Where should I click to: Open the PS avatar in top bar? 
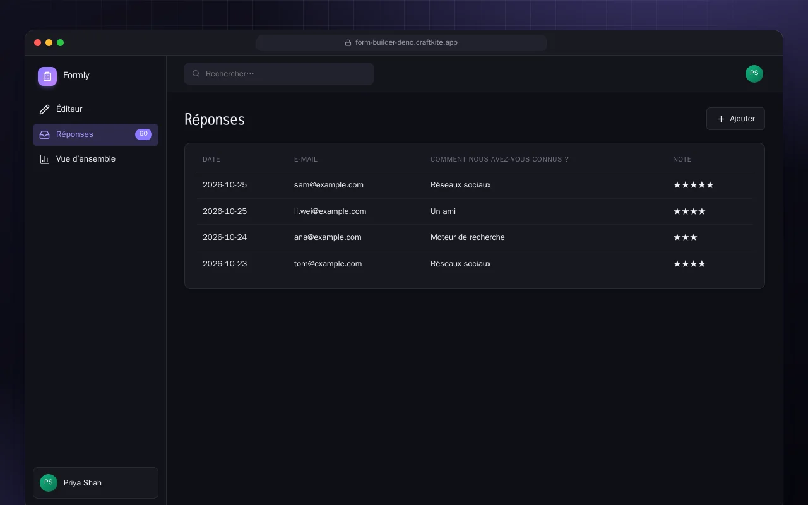(754, 74)
